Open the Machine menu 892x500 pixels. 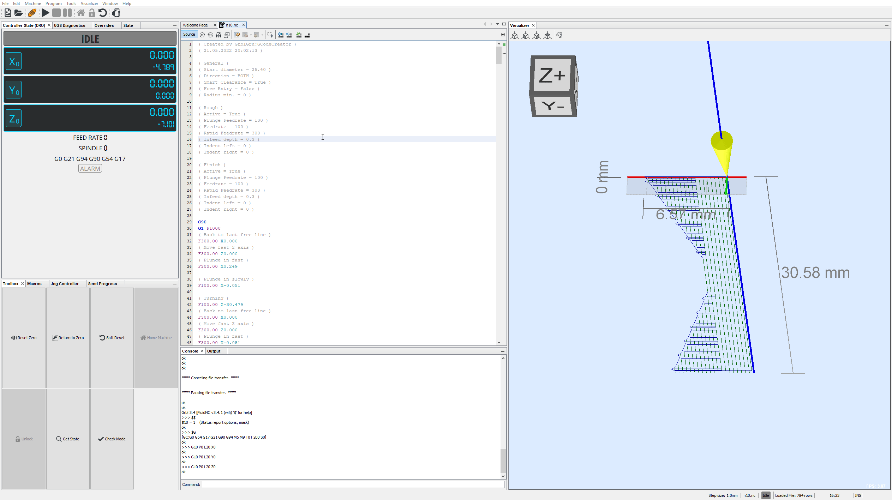tap(32, 4)
